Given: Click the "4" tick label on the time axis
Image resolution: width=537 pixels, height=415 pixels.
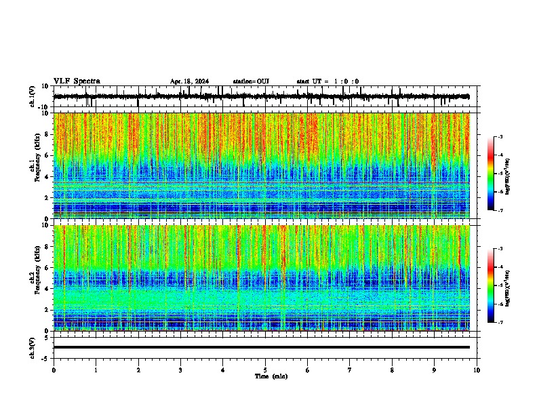Looking at the screenshot, I should pyautogui.click(x=223, y=370).
